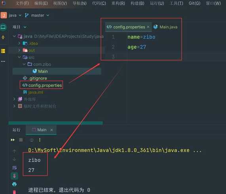Open the java project dropdown
Viewport: 226px width, 194px height.
(x=15, y=15)
